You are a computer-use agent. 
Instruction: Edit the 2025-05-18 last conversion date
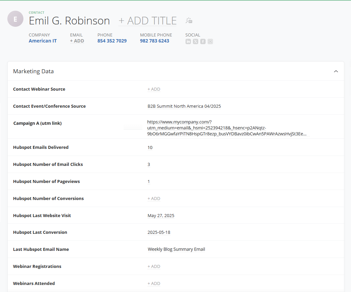click(159, 232)
